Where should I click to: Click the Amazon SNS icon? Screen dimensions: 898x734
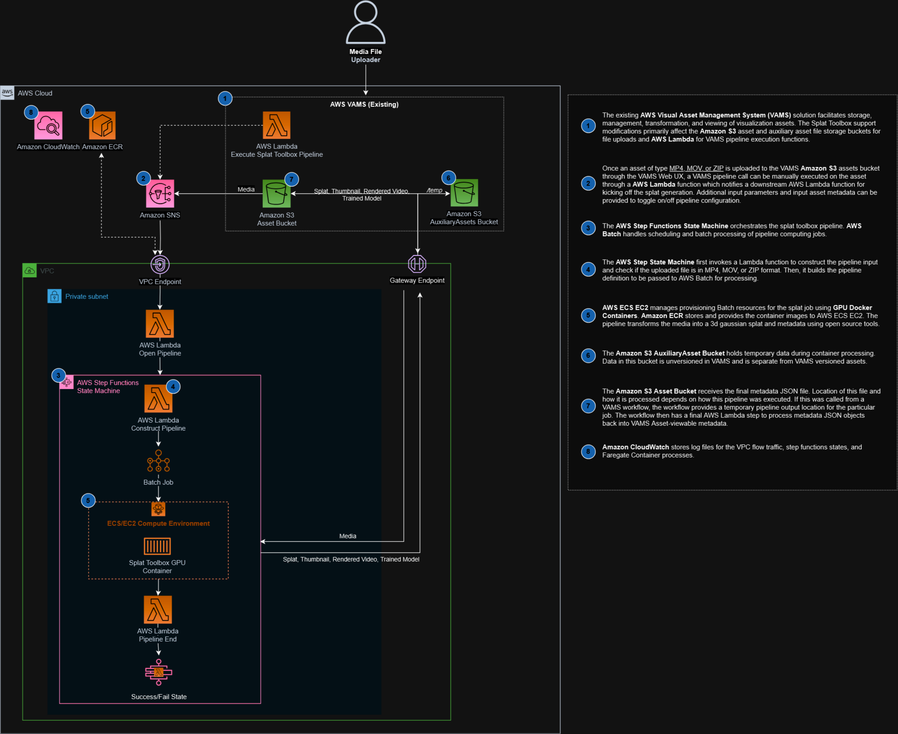160,193
